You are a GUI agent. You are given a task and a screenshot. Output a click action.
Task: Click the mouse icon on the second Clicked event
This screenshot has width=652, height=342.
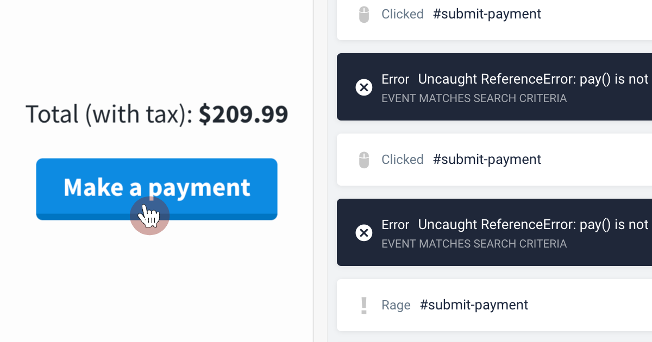point(364,159)
